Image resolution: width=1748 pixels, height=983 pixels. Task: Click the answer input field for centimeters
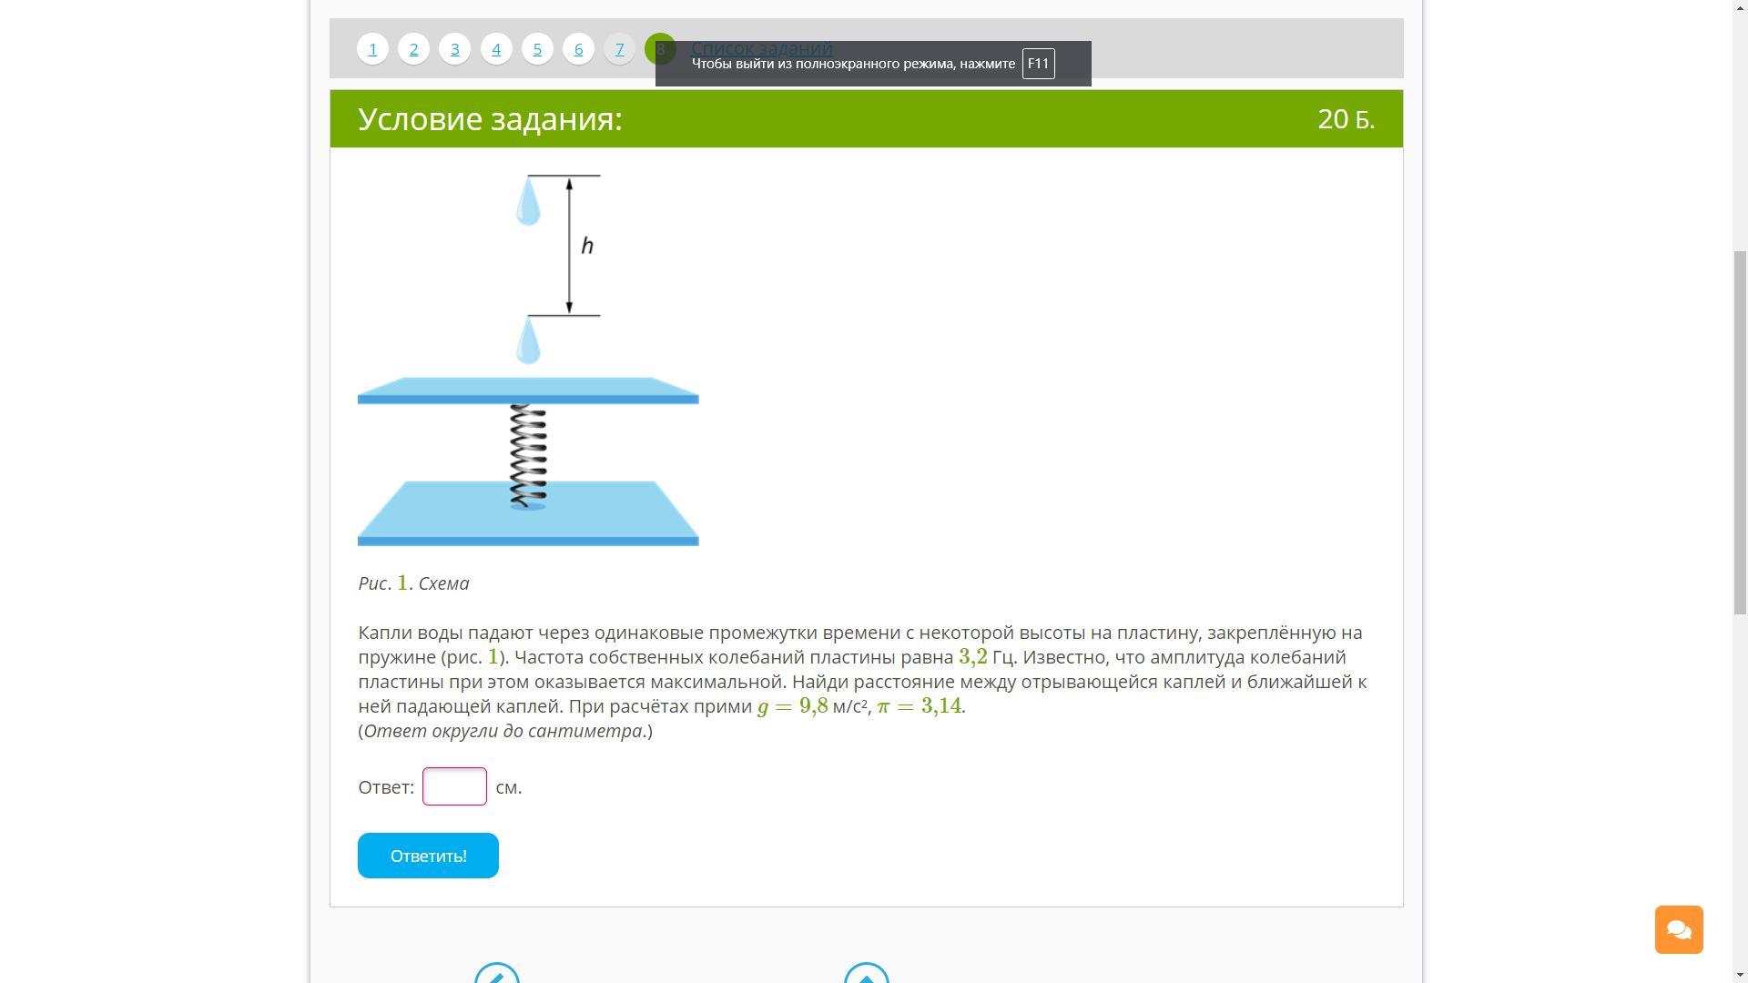(454, 786)
